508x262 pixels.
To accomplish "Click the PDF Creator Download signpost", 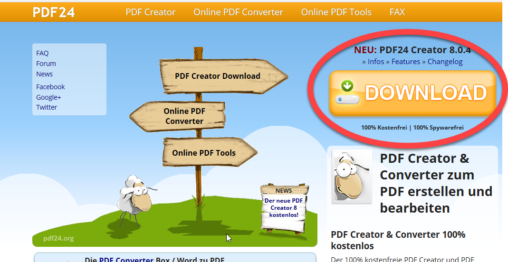I will tap(223, 76).
